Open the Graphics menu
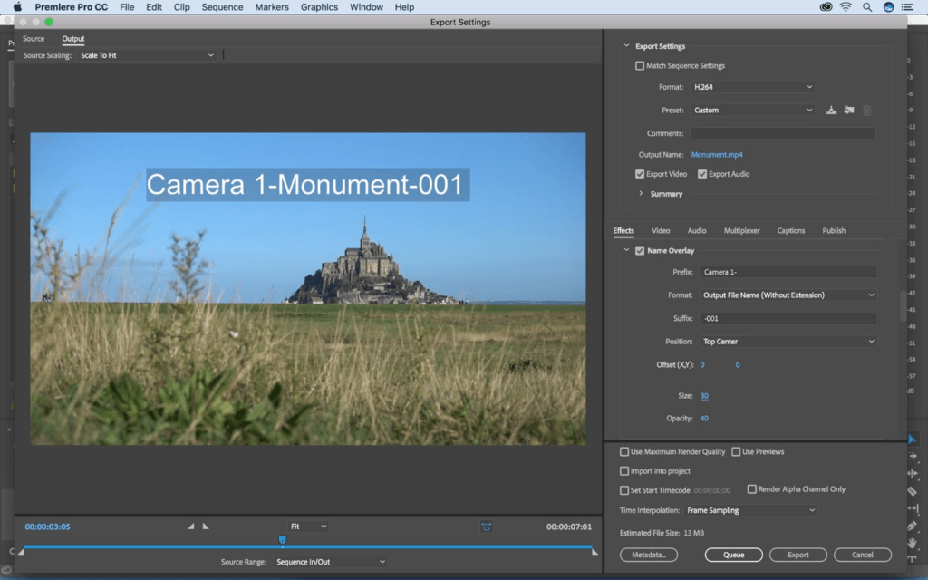The image size is (928, 580). click(319, 7)
